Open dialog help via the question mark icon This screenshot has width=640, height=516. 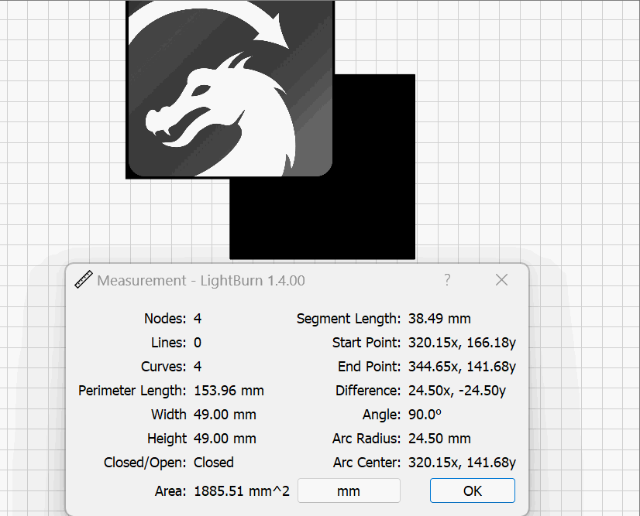(447, 281)
